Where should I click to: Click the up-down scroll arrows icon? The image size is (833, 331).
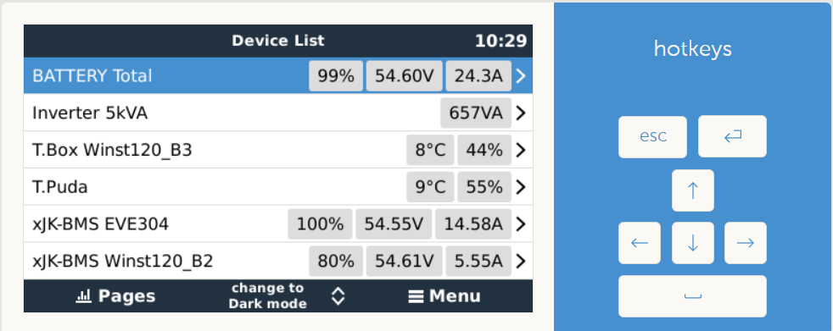point(338,296)
